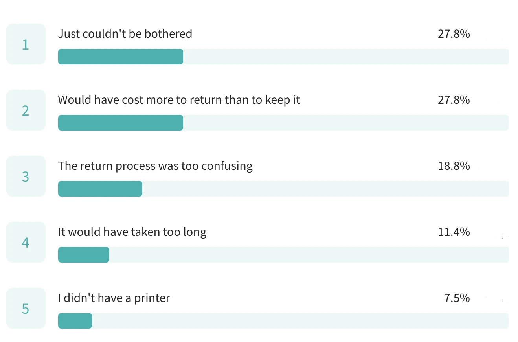Click the filled bar for "Would have cost more"
Screen dimensions: 518x342
coord(120,123)
